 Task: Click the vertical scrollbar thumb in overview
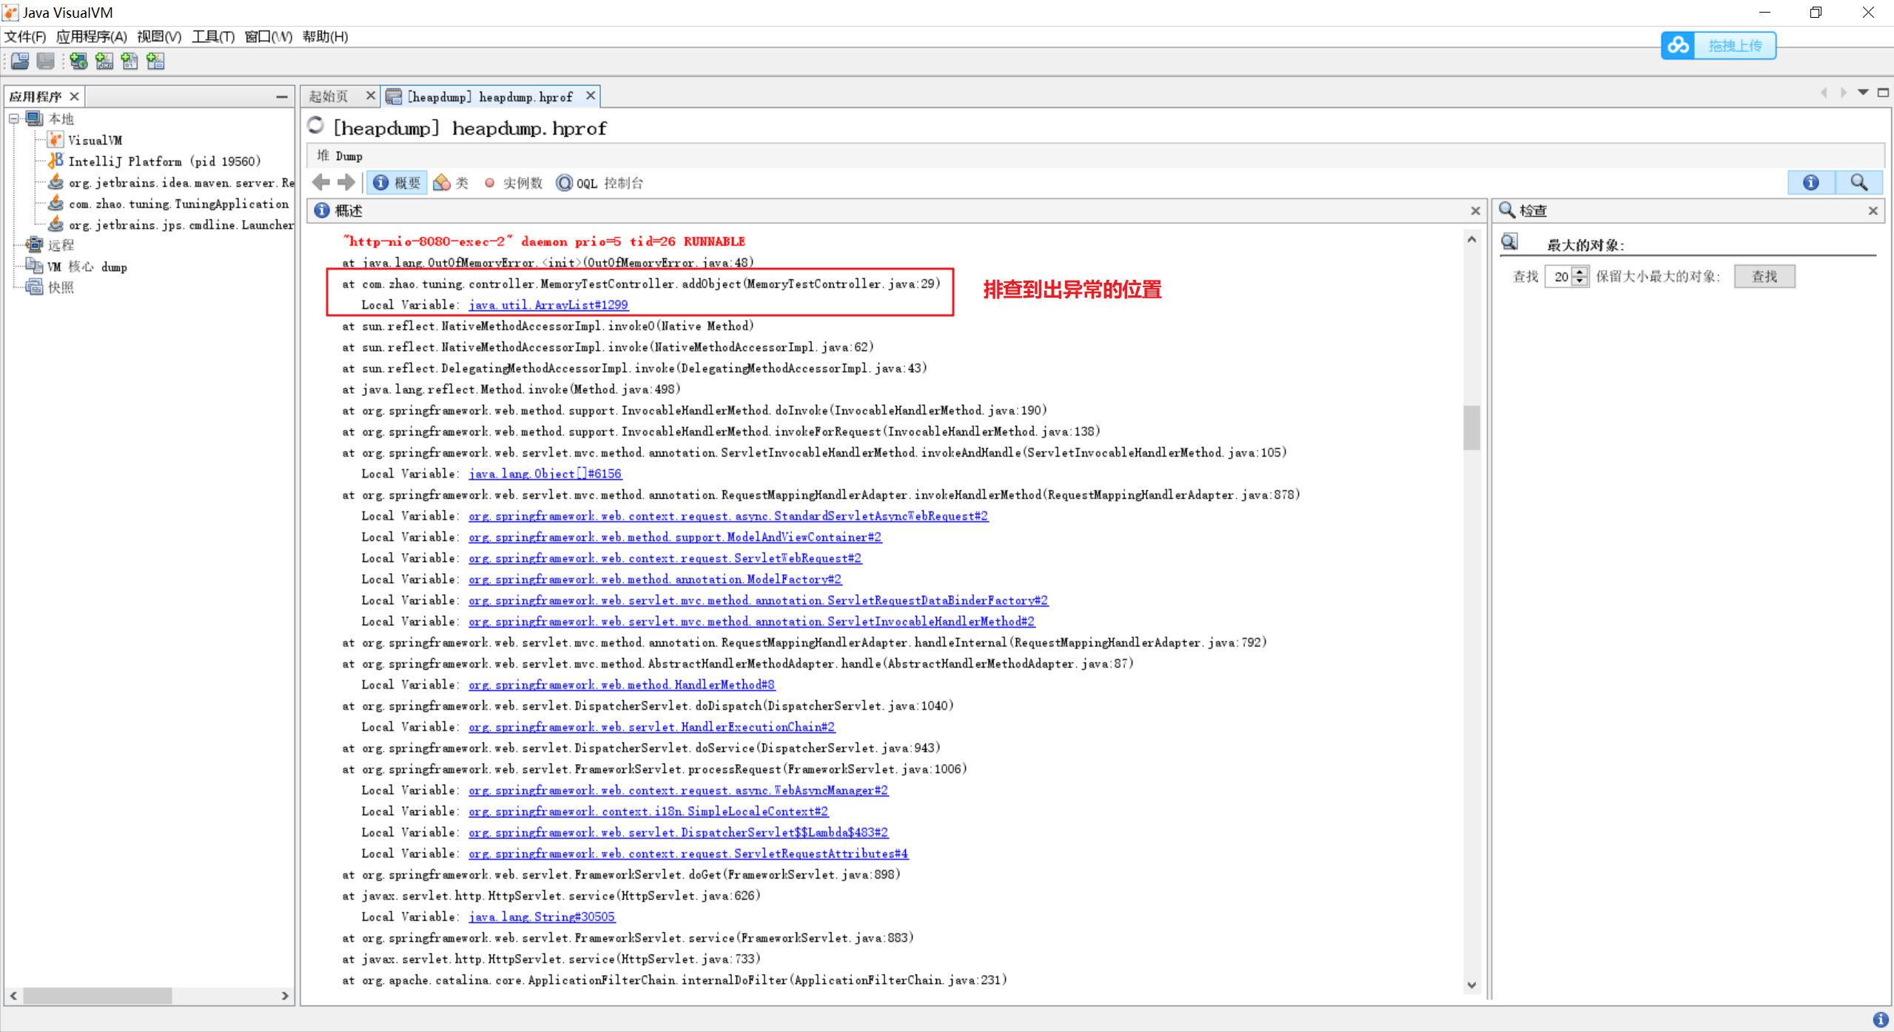pos(1471,427)
